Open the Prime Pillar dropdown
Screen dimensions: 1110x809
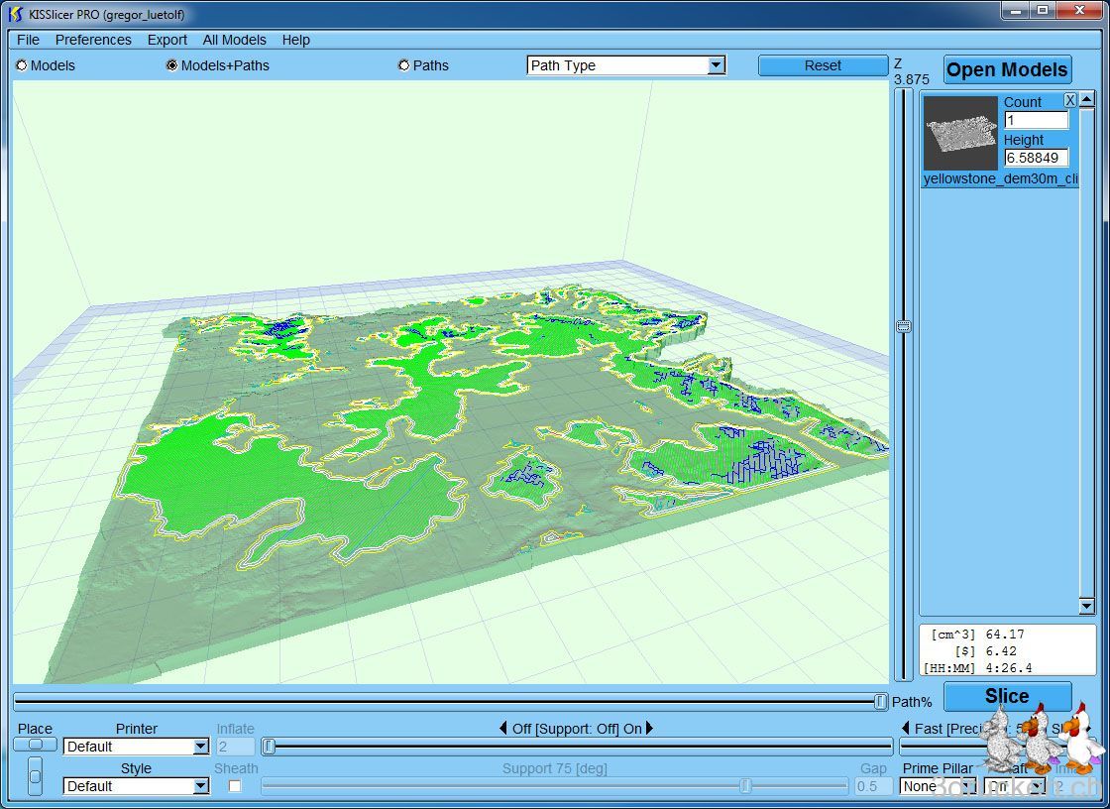tap(938, 785)
